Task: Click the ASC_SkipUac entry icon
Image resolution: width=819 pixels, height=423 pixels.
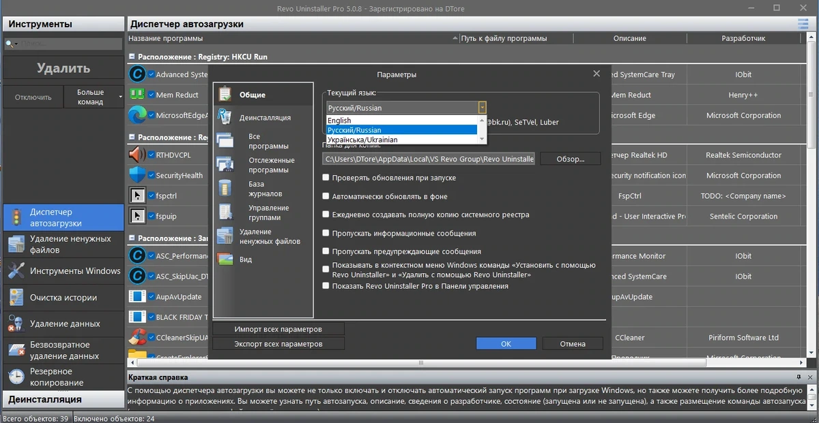Action: [137, 276]
